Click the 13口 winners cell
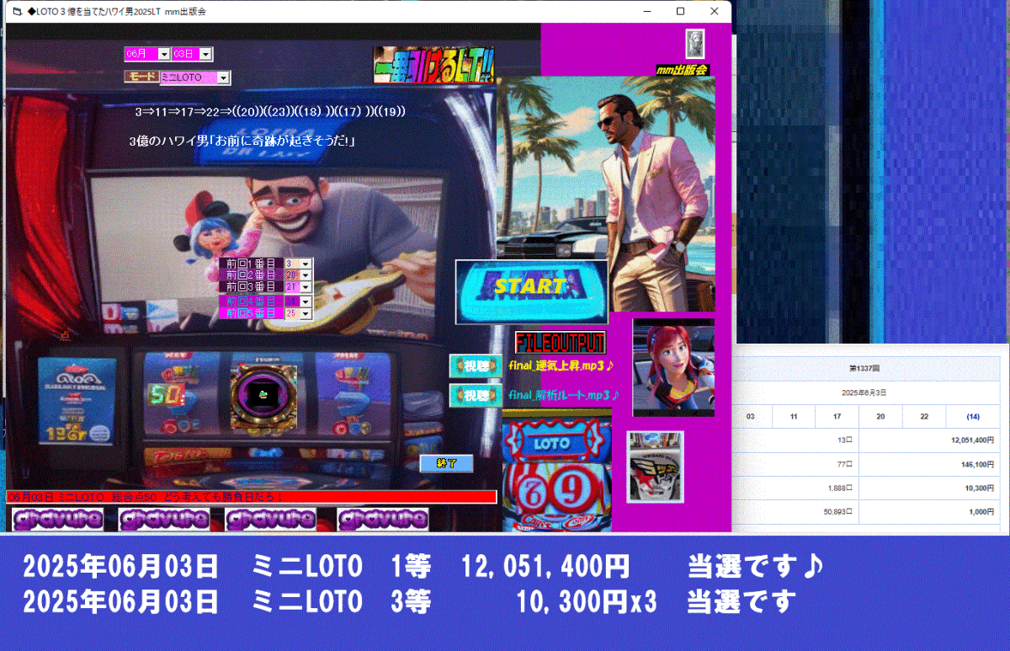 tap(795, 440)
